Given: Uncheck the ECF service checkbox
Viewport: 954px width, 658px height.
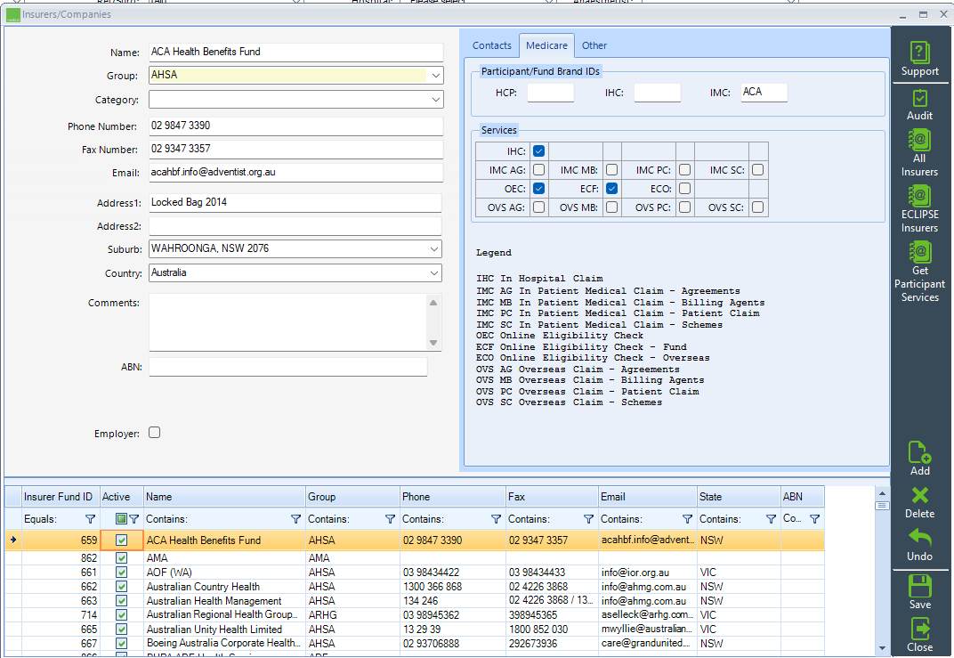Looking at the screenshot, I should [x=612, y=189].
